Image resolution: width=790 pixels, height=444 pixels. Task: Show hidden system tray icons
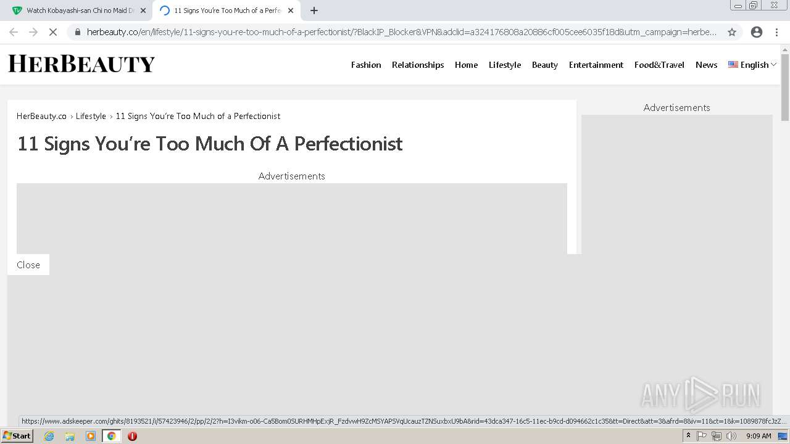coord(688,436)
